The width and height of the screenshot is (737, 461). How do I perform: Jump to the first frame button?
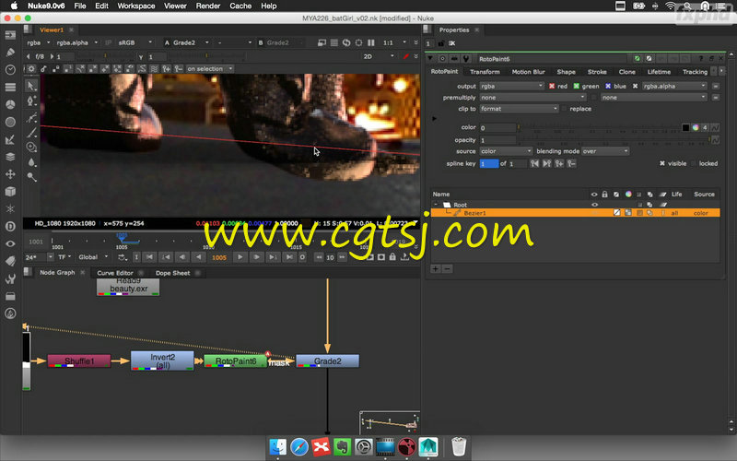point(149,257)
